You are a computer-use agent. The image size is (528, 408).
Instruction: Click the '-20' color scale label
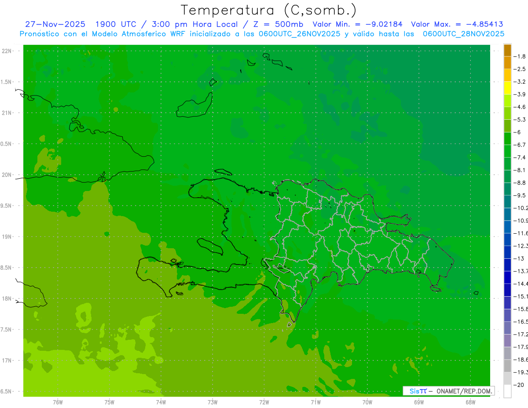pyautogui.click(x=520, y=385)
